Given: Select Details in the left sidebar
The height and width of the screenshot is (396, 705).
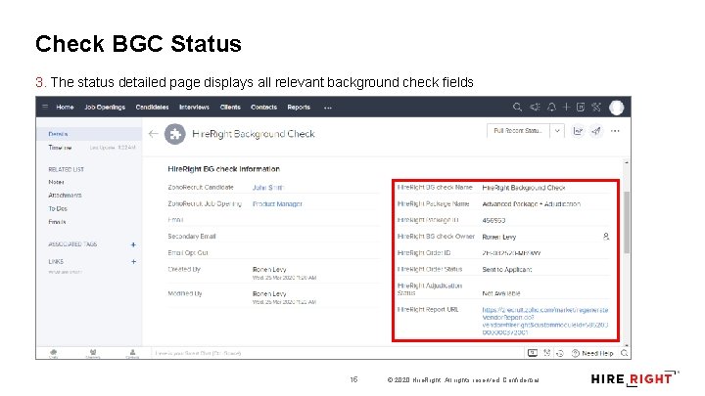Looking at the screenshot, I should 58,134.
